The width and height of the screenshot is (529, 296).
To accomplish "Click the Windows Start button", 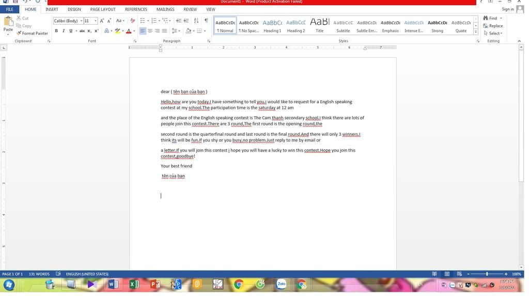I will tap(9, 285).
